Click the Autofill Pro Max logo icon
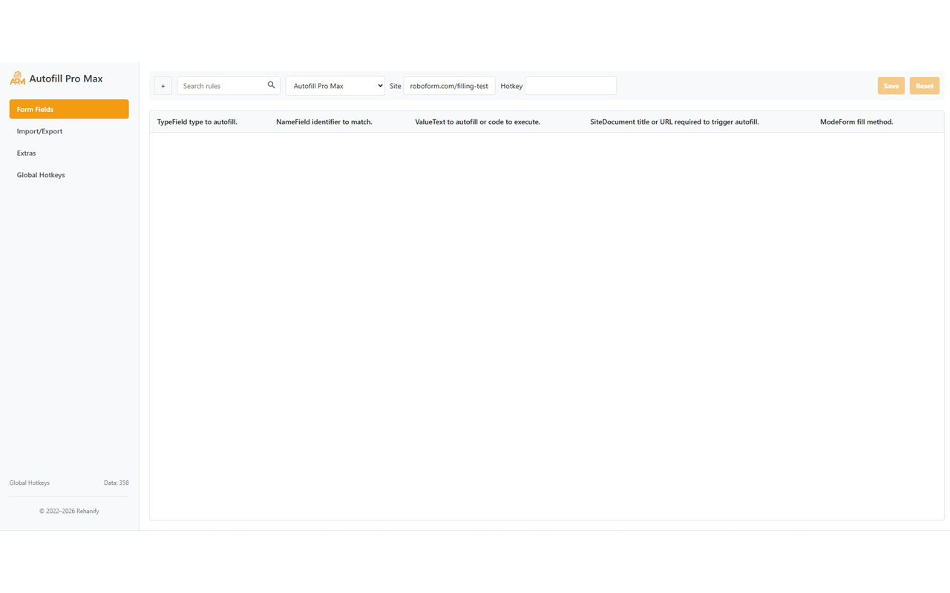This screenshot has height=593, width=950. (x=17, y=78)
